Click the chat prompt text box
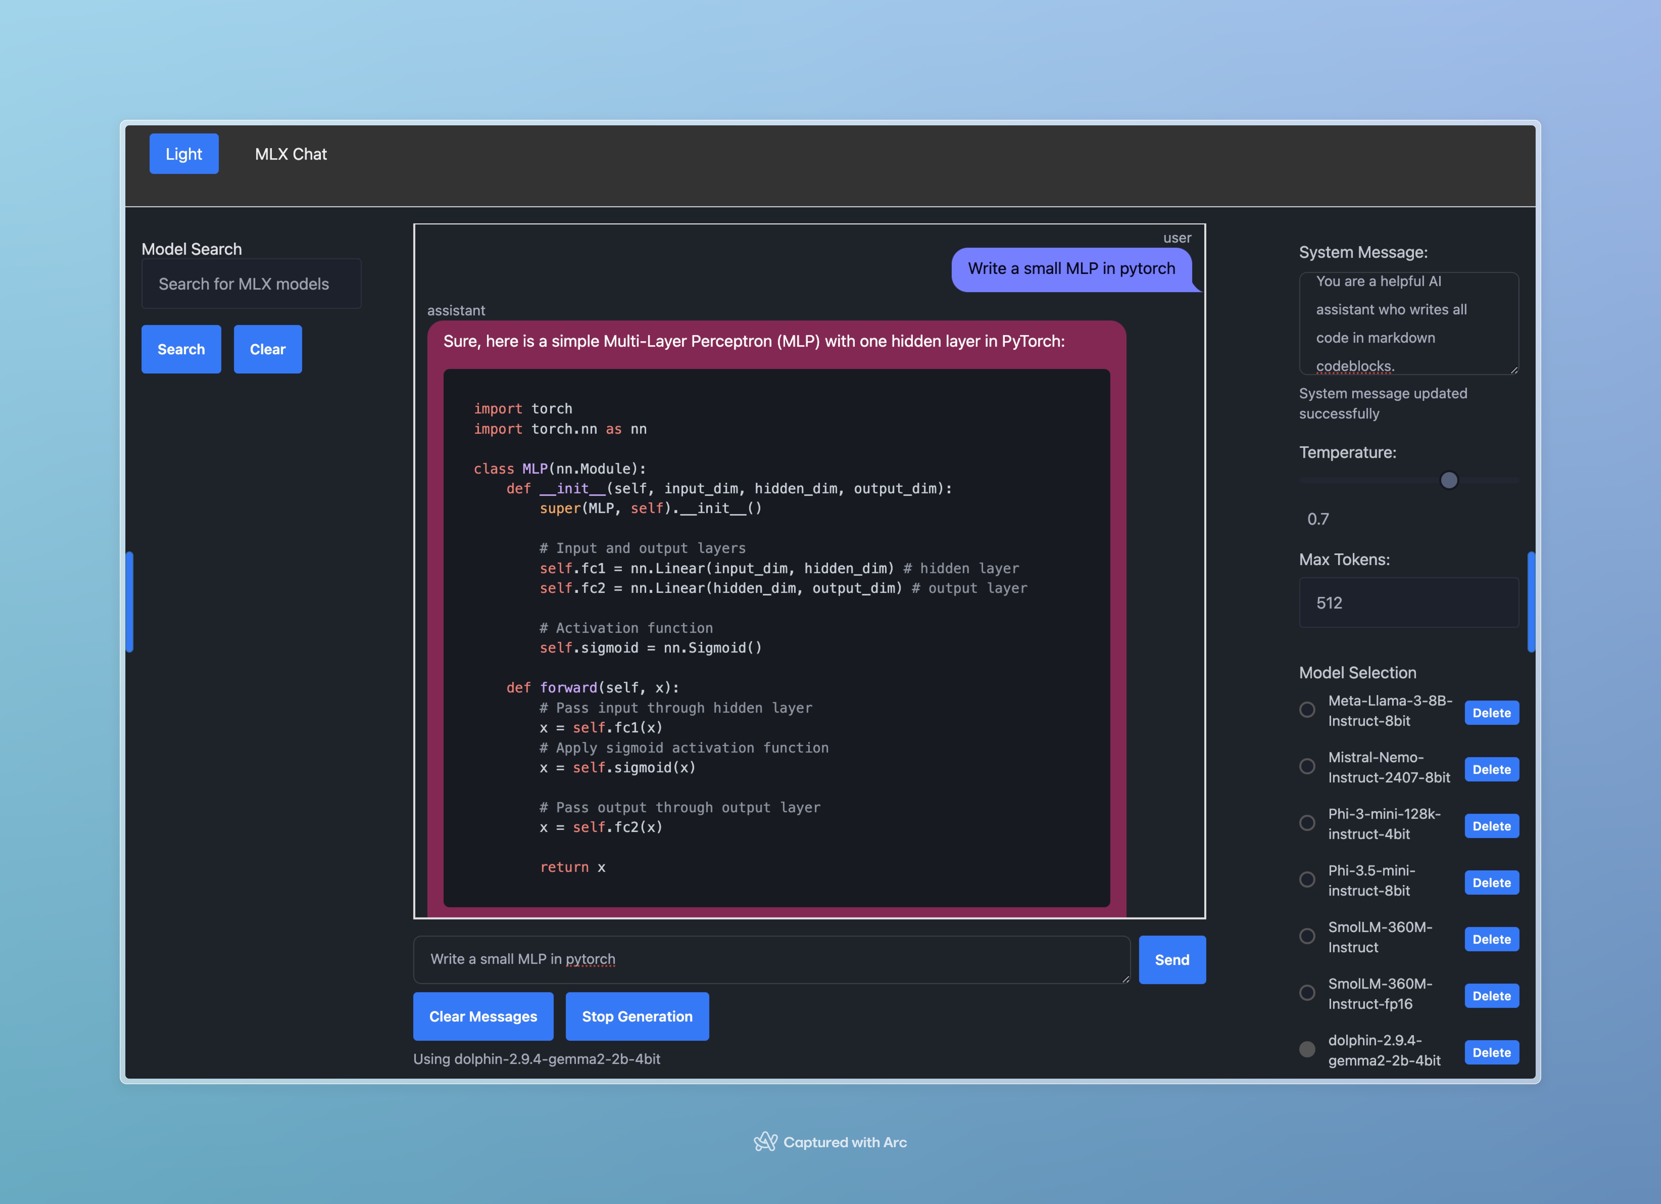Screen dimensions: 1661x1204 770,959
